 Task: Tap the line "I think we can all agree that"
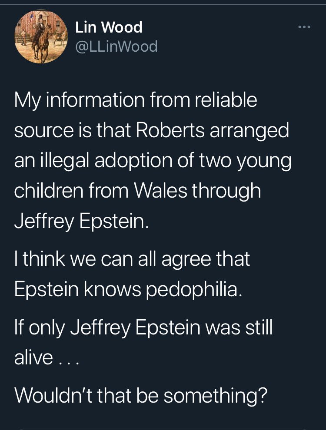click(x=132, y=259)
